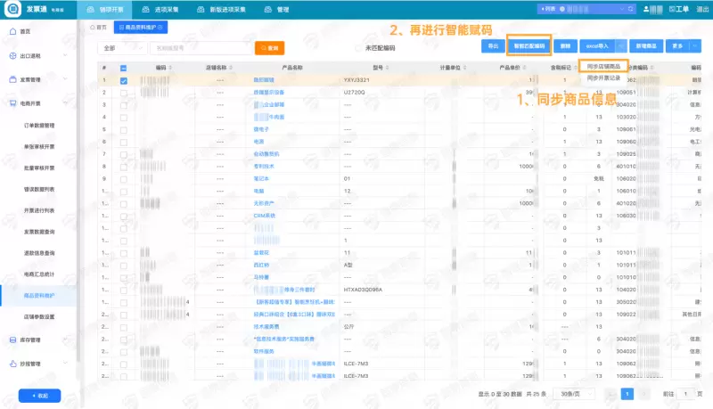
Task: Click the 智能匹配编码 button
Action: pyautogui.click(x=529, y=45)
